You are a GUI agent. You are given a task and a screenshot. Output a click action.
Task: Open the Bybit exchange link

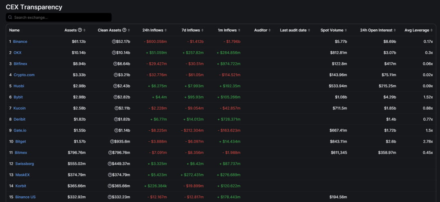18,97
